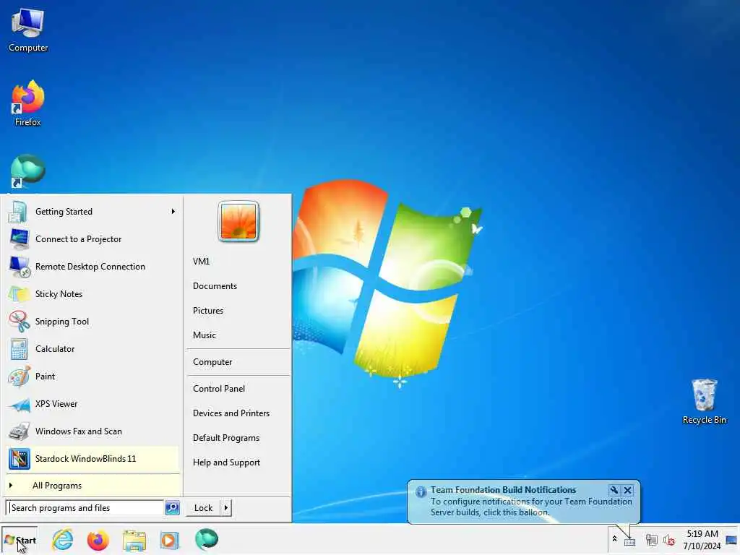This screenshot has width=740, height=555.
Task: Open Devices and Printers
Action: [x=231, y=413]
